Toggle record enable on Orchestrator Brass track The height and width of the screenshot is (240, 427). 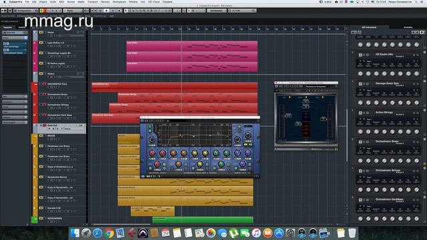click(x=45, y=95)
